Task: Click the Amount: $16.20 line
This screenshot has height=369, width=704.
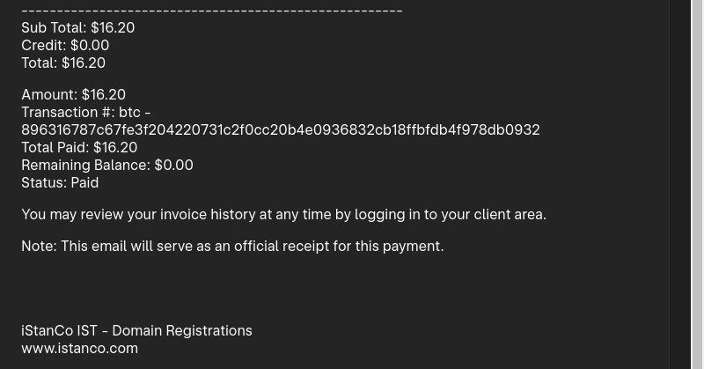Action: click(x=73, y=94)
